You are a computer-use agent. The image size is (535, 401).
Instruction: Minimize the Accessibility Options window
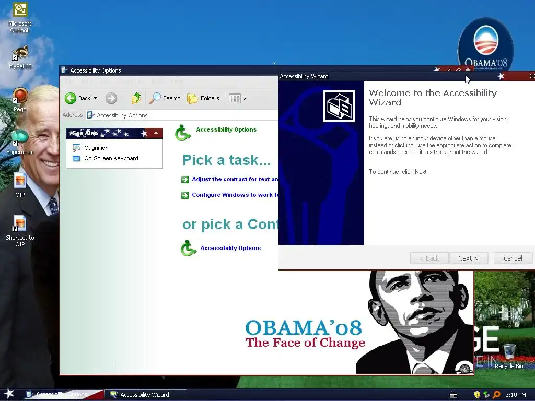tap(449, 69)
